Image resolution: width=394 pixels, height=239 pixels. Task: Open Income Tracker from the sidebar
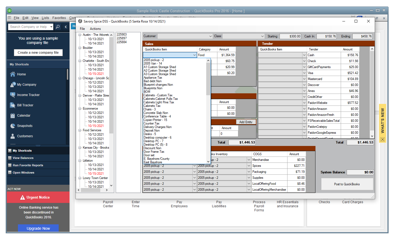[12, 95]
